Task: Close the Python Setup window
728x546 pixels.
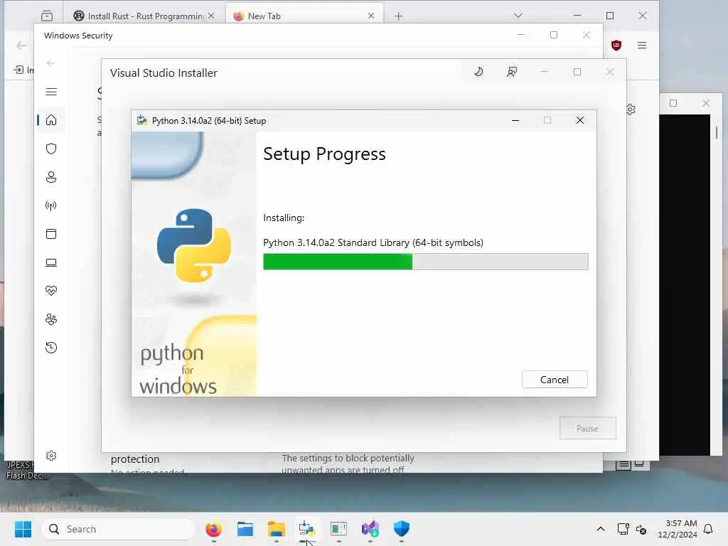Action: pyautogui.click(x=580, y=120)
